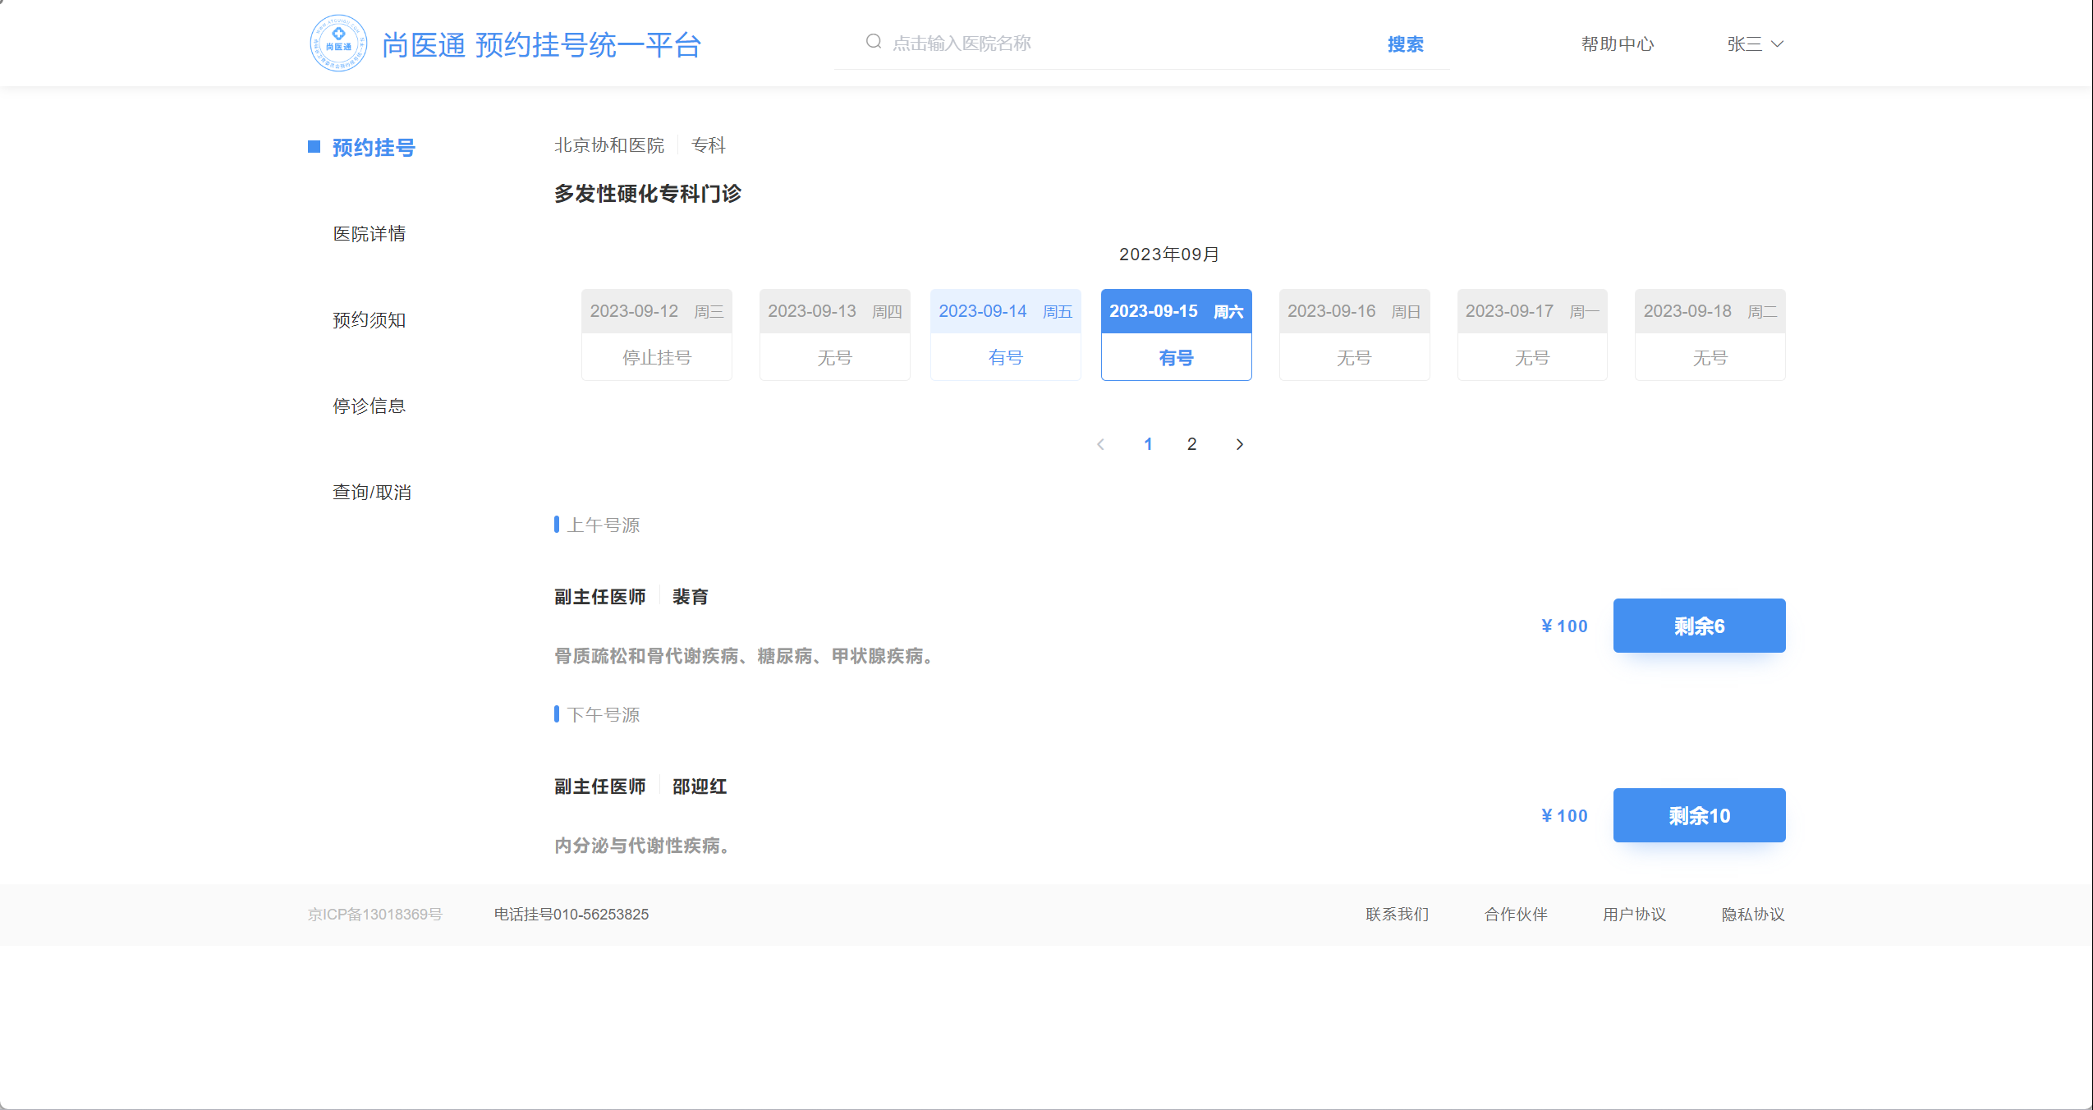This screenshot has width=2093, height=1110.
Task: Open 隐私协议 footer link
Action: pos(1753,915)
